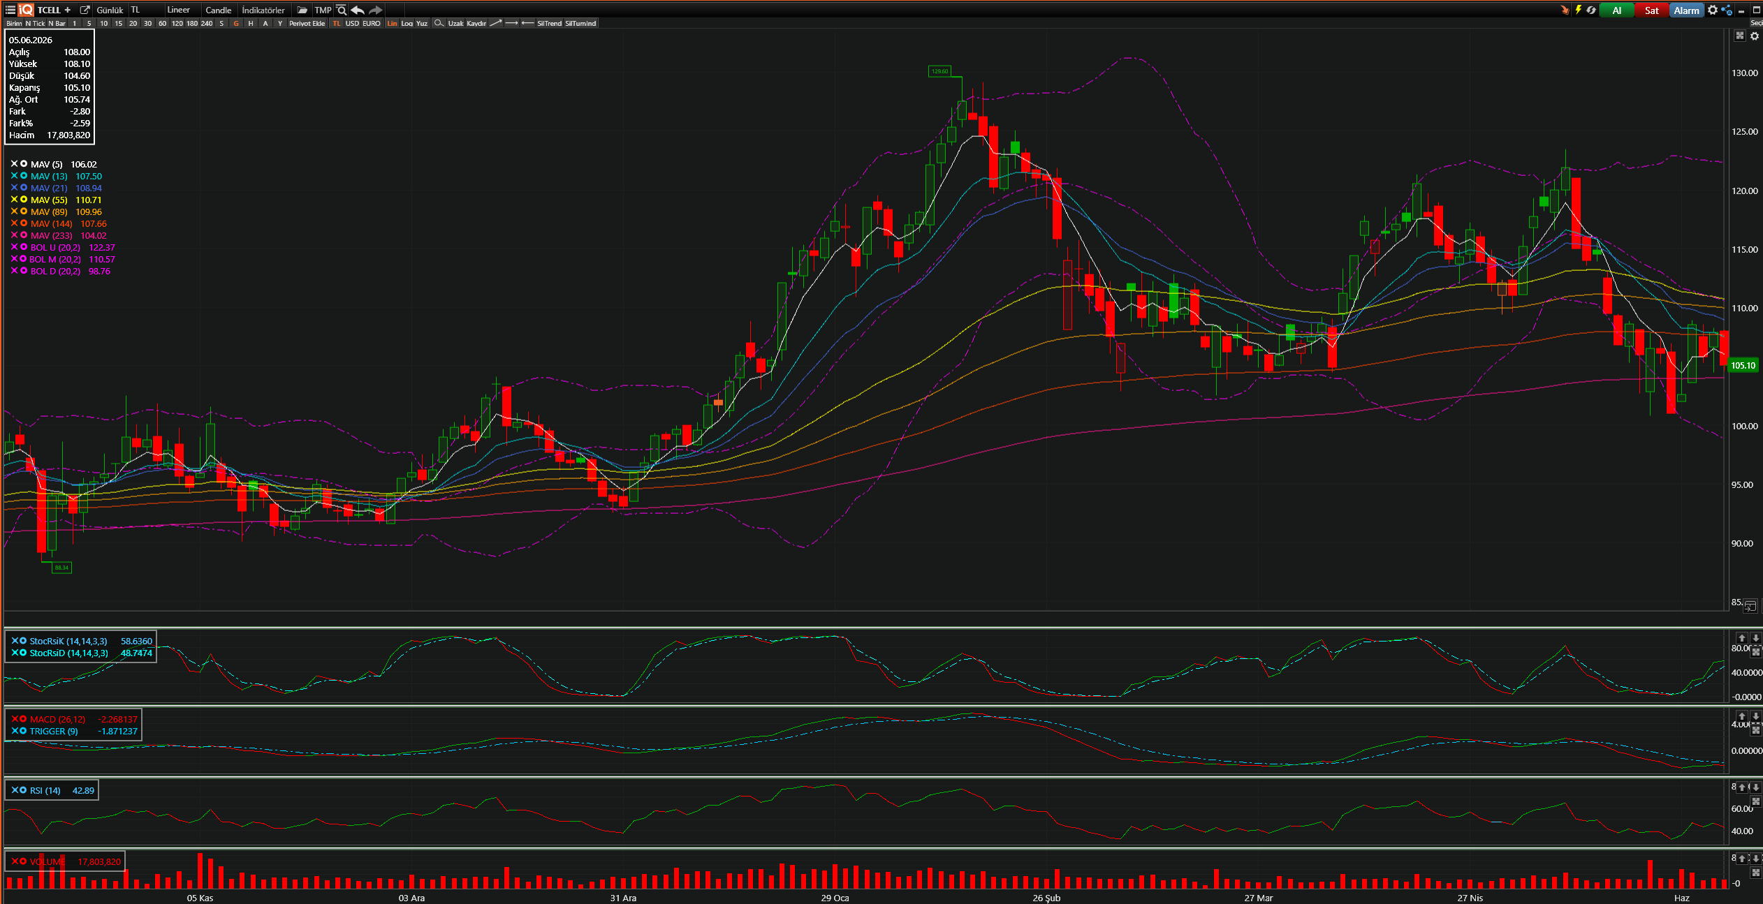1763x904 pixels.
Task: Open chart panel settings gear icon
Action: click(1755, 36)
